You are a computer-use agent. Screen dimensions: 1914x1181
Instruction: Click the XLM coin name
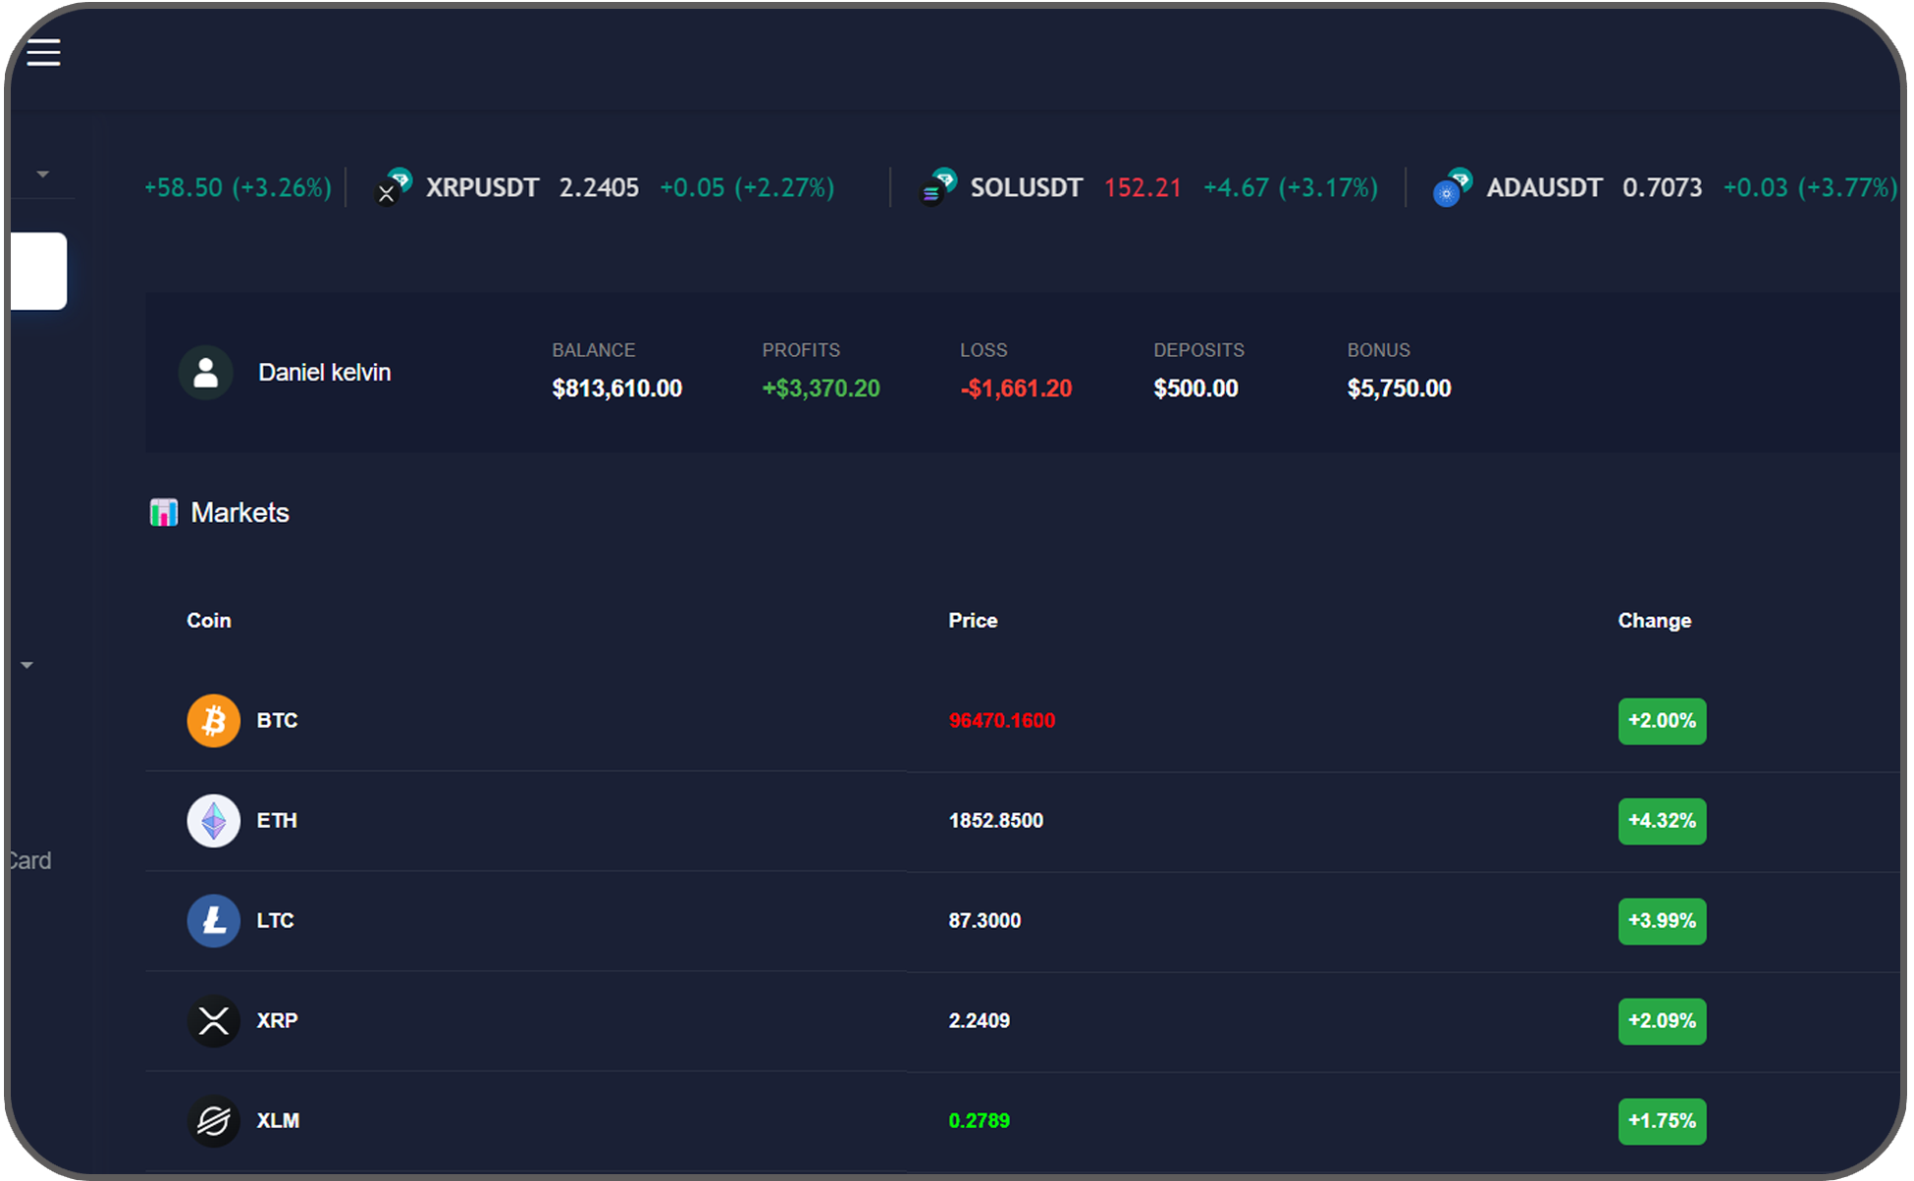point(278,1121)
